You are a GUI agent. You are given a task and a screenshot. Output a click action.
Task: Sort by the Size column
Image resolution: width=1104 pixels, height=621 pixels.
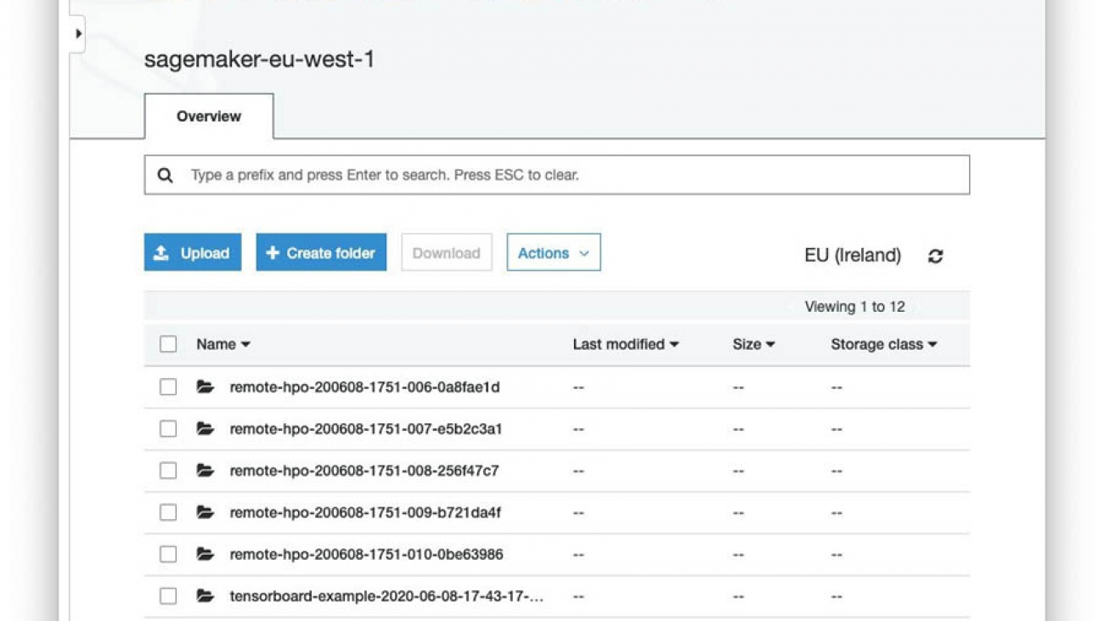(753, 344)
